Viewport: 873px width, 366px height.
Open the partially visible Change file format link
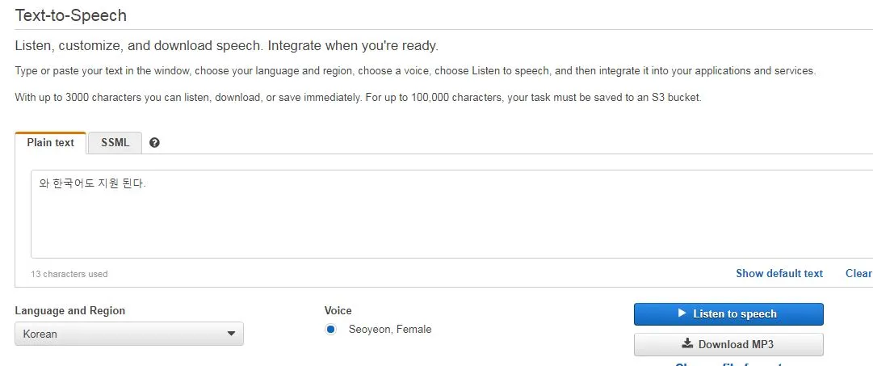pyautogui.click(x=729, y=364)
